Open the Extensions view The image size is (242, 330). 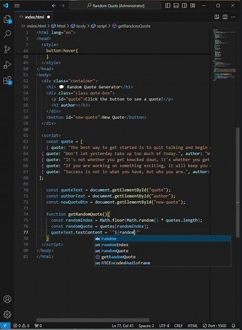[8, 81]
